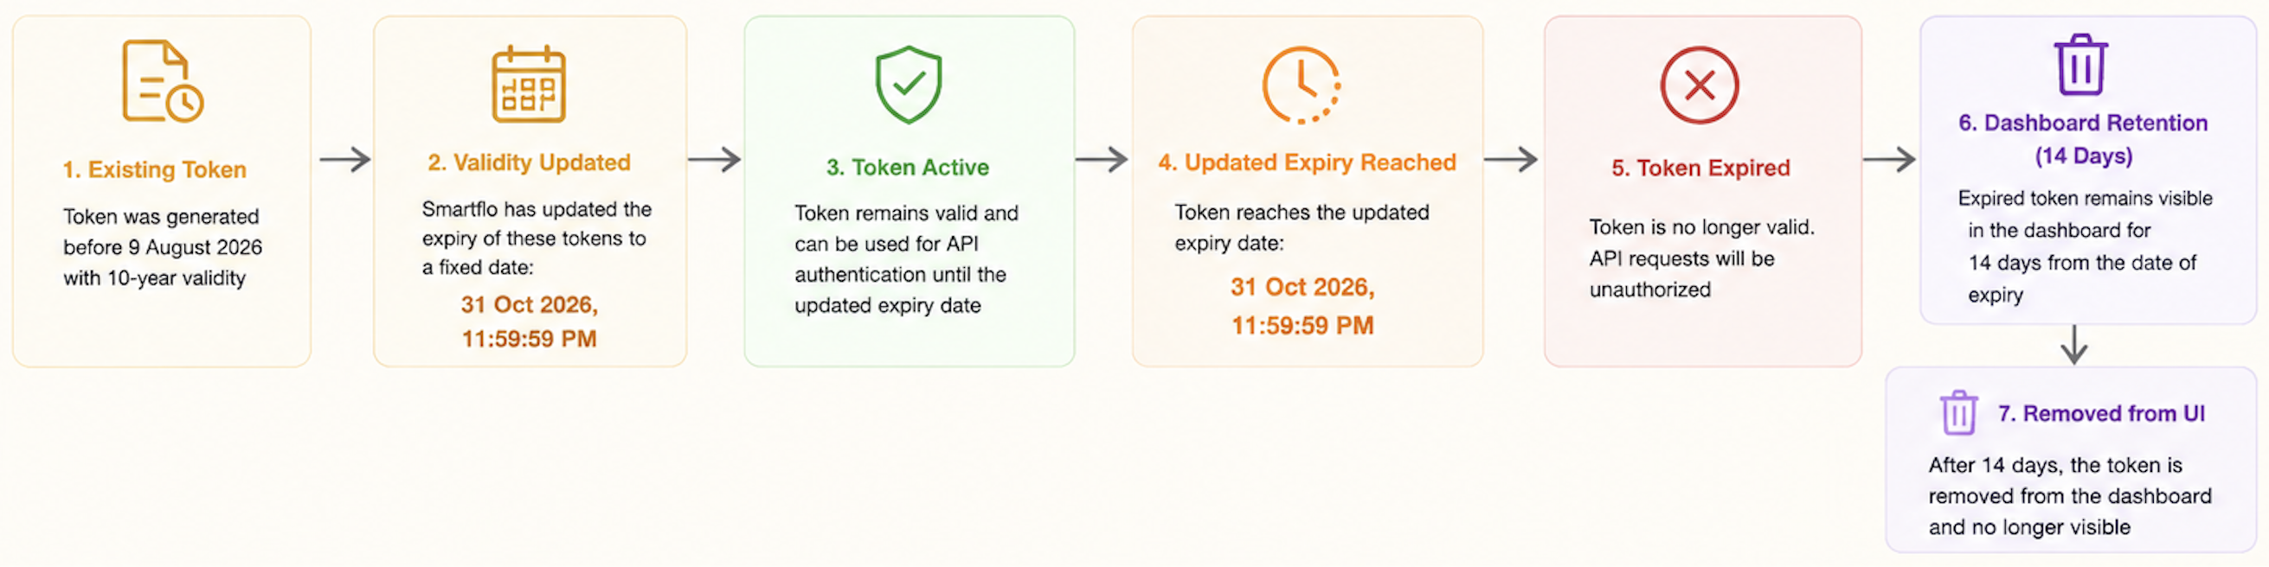The height and width of the screenshot is (567, 2269).
Task: Click the purple trash can icon for Dashboard Retention
Action: tap(2080, 64)
